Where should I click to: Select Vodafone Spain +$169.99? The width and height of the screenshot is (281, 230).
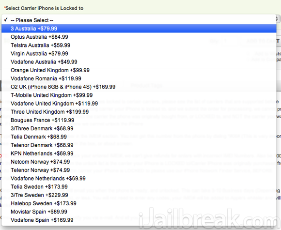139,220
